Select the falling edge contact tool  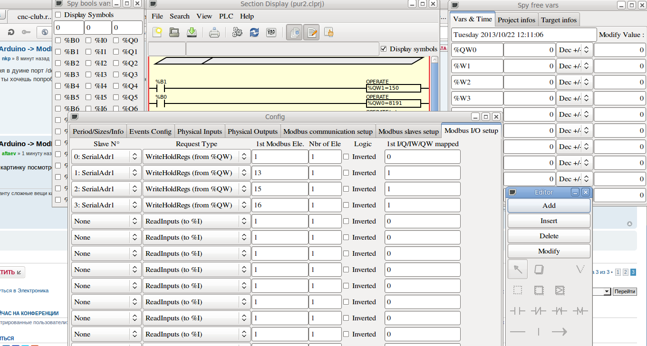[x=580, y=311]
